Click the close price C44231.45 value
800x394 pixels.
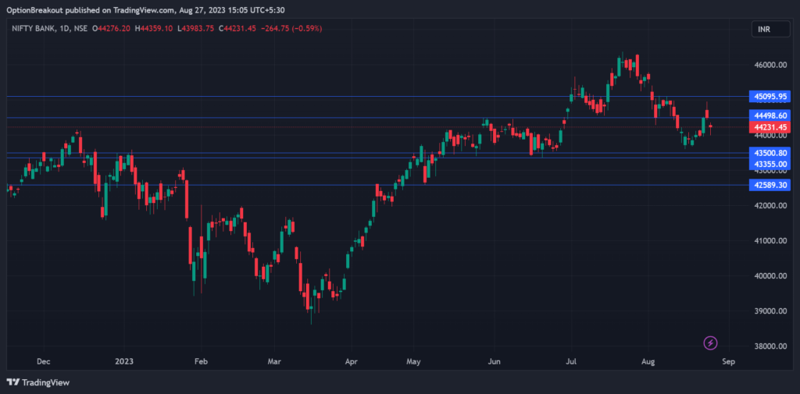[x=237, y=29]
